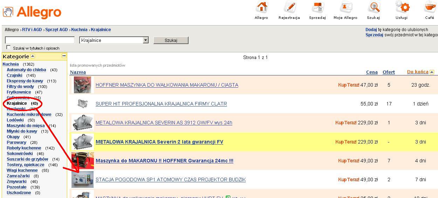Select Frytkownice category

click(x=19, y=92)
